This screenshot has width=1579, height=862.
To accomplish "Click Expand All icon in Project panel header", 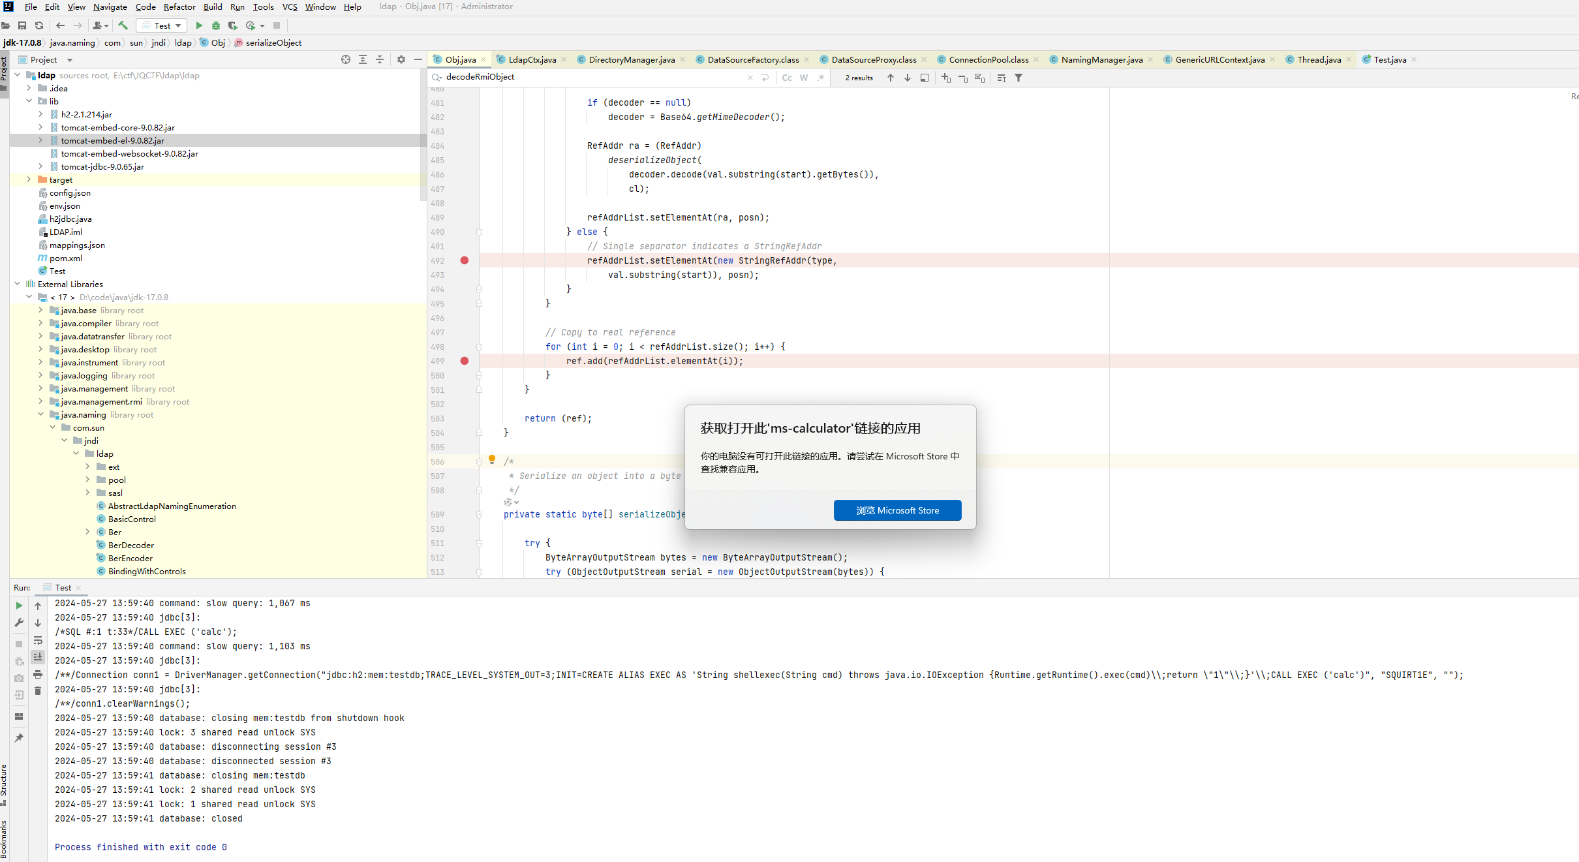I will 363,59.
